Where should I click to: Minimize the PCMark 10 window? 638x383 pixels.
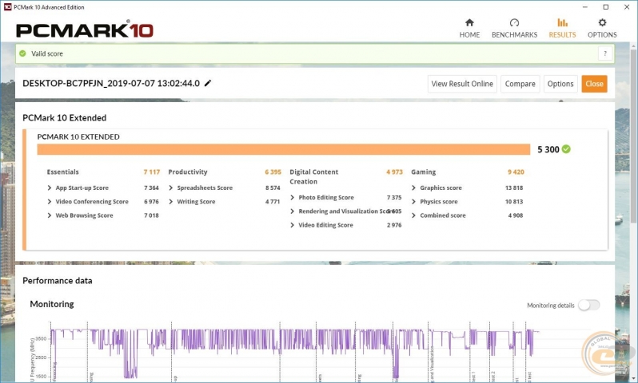coord(584,7)
